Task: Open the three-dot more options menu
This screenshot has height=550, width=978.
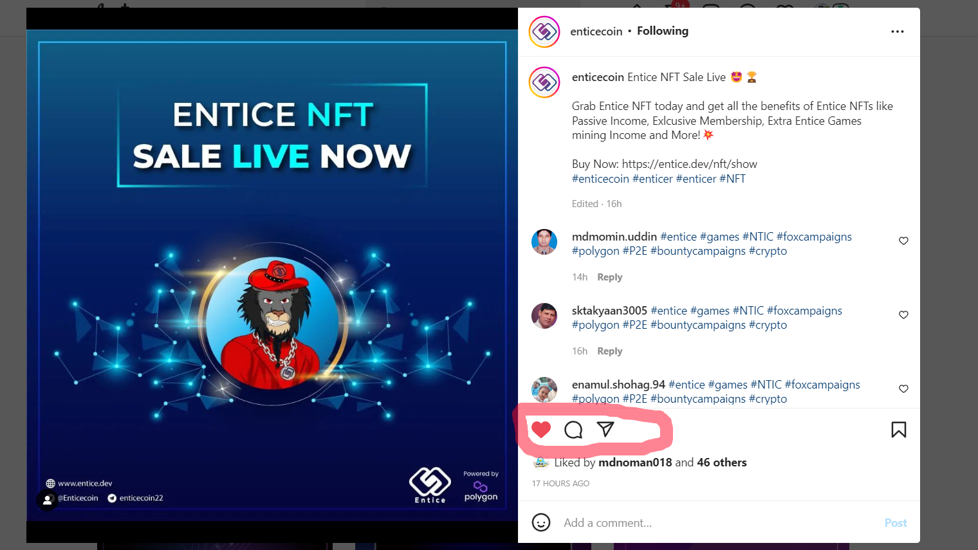Action: [898, 32]
